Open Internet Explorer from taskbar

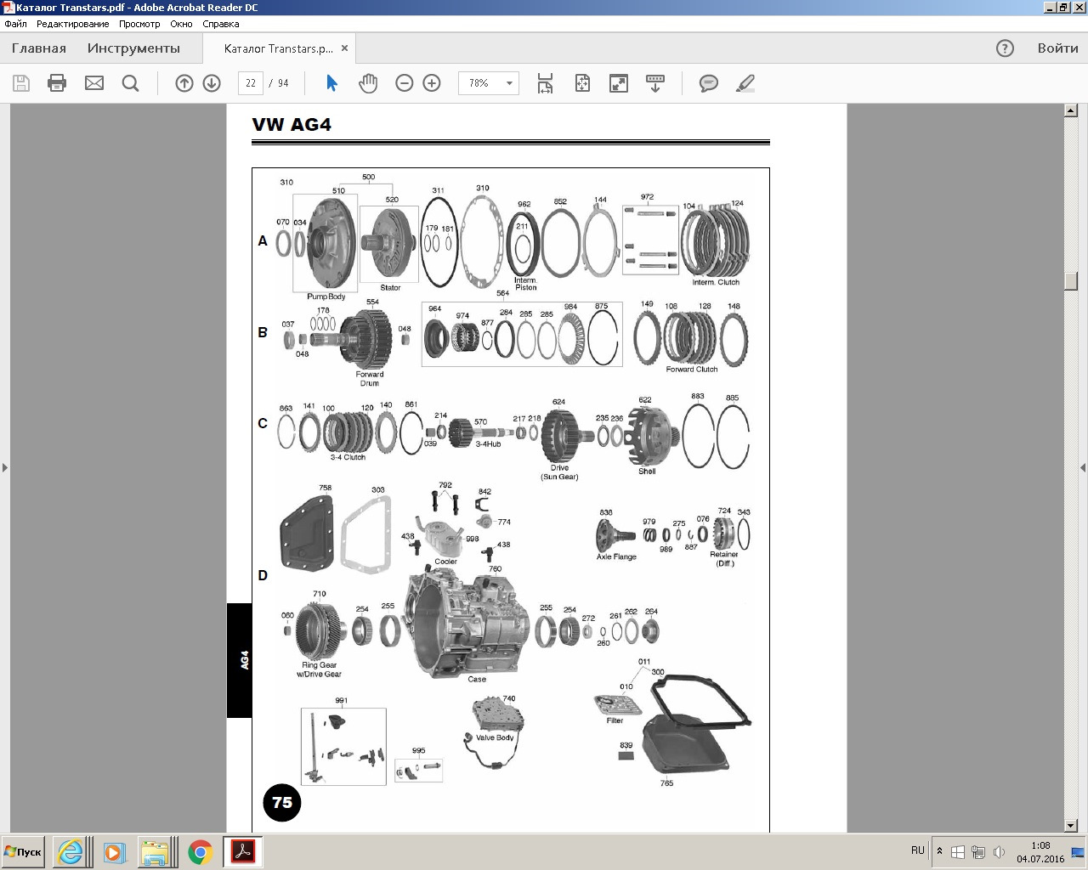click(x=71, y=852)
